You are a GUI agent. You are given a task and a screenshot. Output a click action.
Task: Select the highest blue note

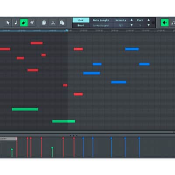click(132, 49)
